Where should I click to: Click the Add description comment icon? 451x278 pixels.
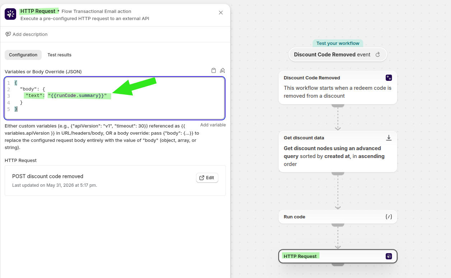pos(8,34)
